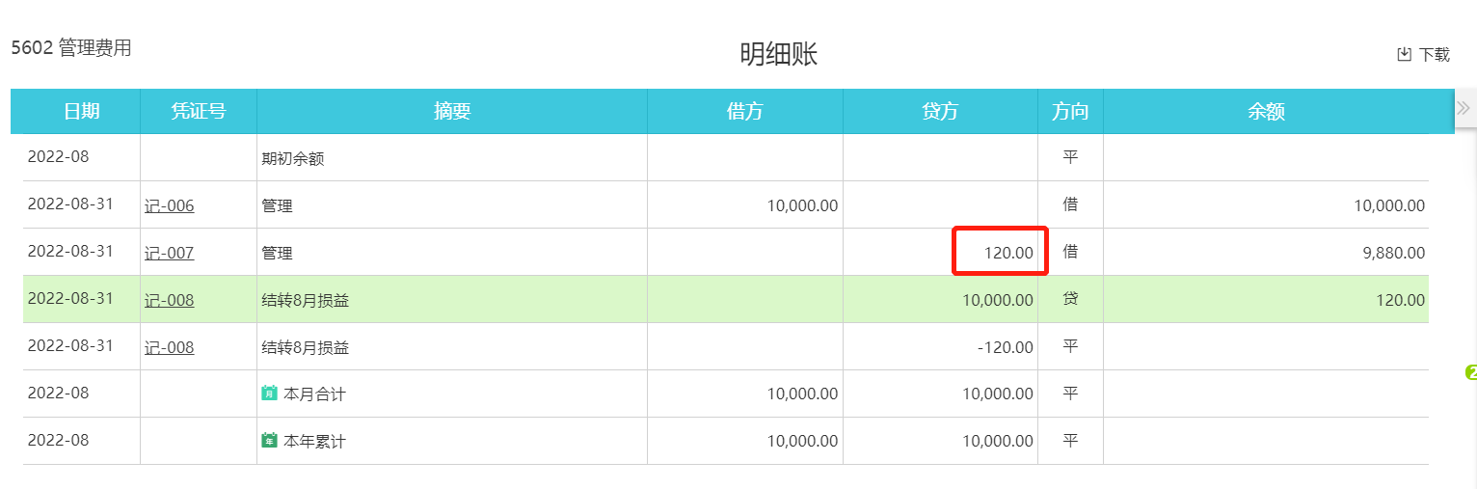Click the 5602 管理费用 account label
The height and width of the screenshot is (489, 1477).
(x=71, y=48)
